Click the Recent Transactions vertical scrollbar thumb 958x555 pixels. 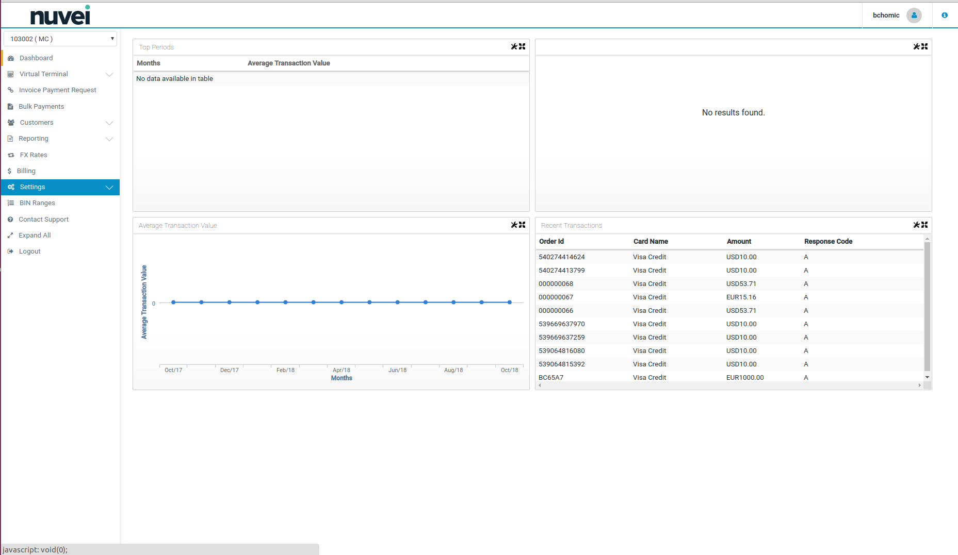(x=927, y=306)
